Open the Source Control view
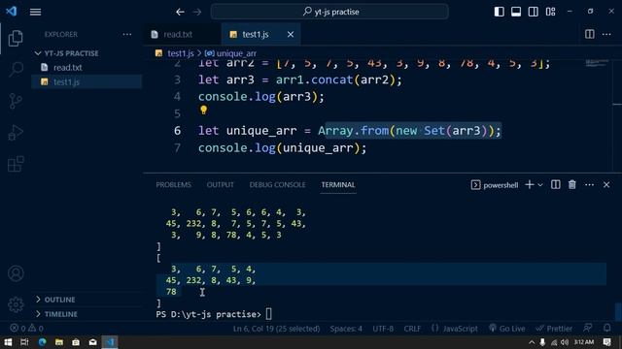 (16, 101)
